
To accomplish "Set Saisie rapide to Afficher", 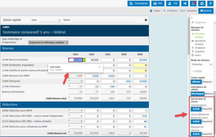I will pyautogui.click(x=196, y=82).
